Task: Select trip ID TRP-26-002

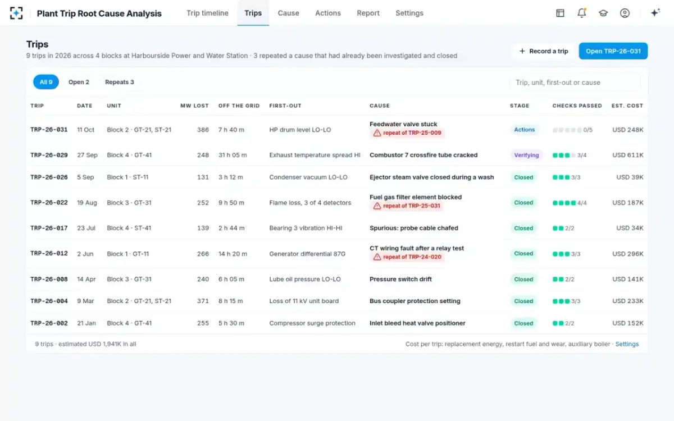Action: pyautogui.click(x=49, y=323)
